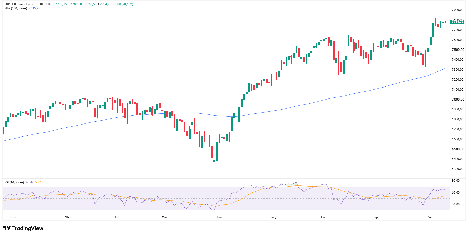Click the 40,00 RSI axis label
This screenshot has height=236, width=468.
(x=456, y=204)
